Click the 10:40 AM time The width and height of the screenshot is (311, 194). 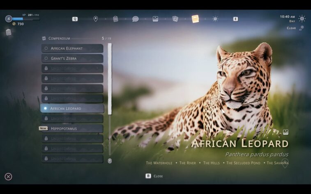click(x=288, y=17)
